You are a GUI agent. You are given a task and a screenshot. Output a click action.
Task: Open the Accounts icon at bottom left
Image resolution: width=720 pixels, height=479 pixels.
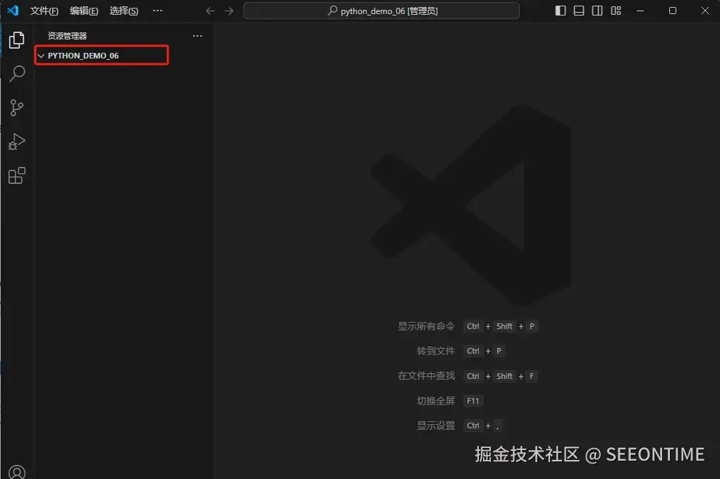pyautogui.click(x=16, y=471)
